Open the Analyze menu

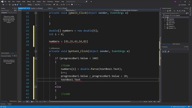[x=39, y=1]
